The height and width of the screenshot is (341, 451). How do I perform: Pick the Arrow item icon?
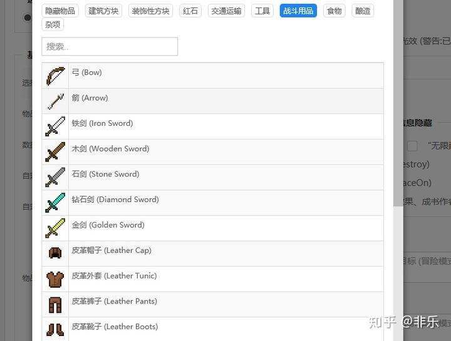[55, 101]
